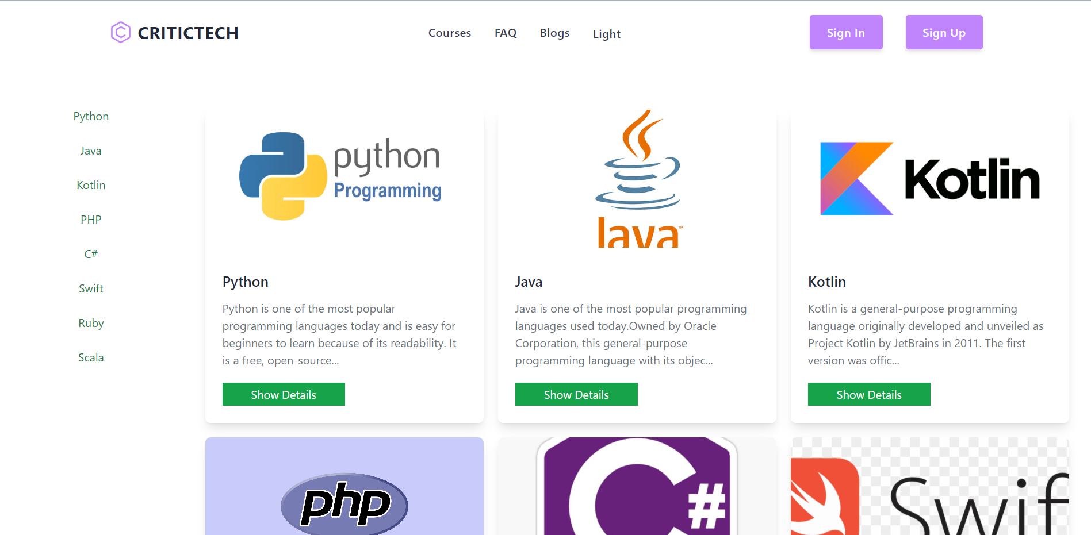Click the CriticTech hexagon logo icon

point(121,32)
